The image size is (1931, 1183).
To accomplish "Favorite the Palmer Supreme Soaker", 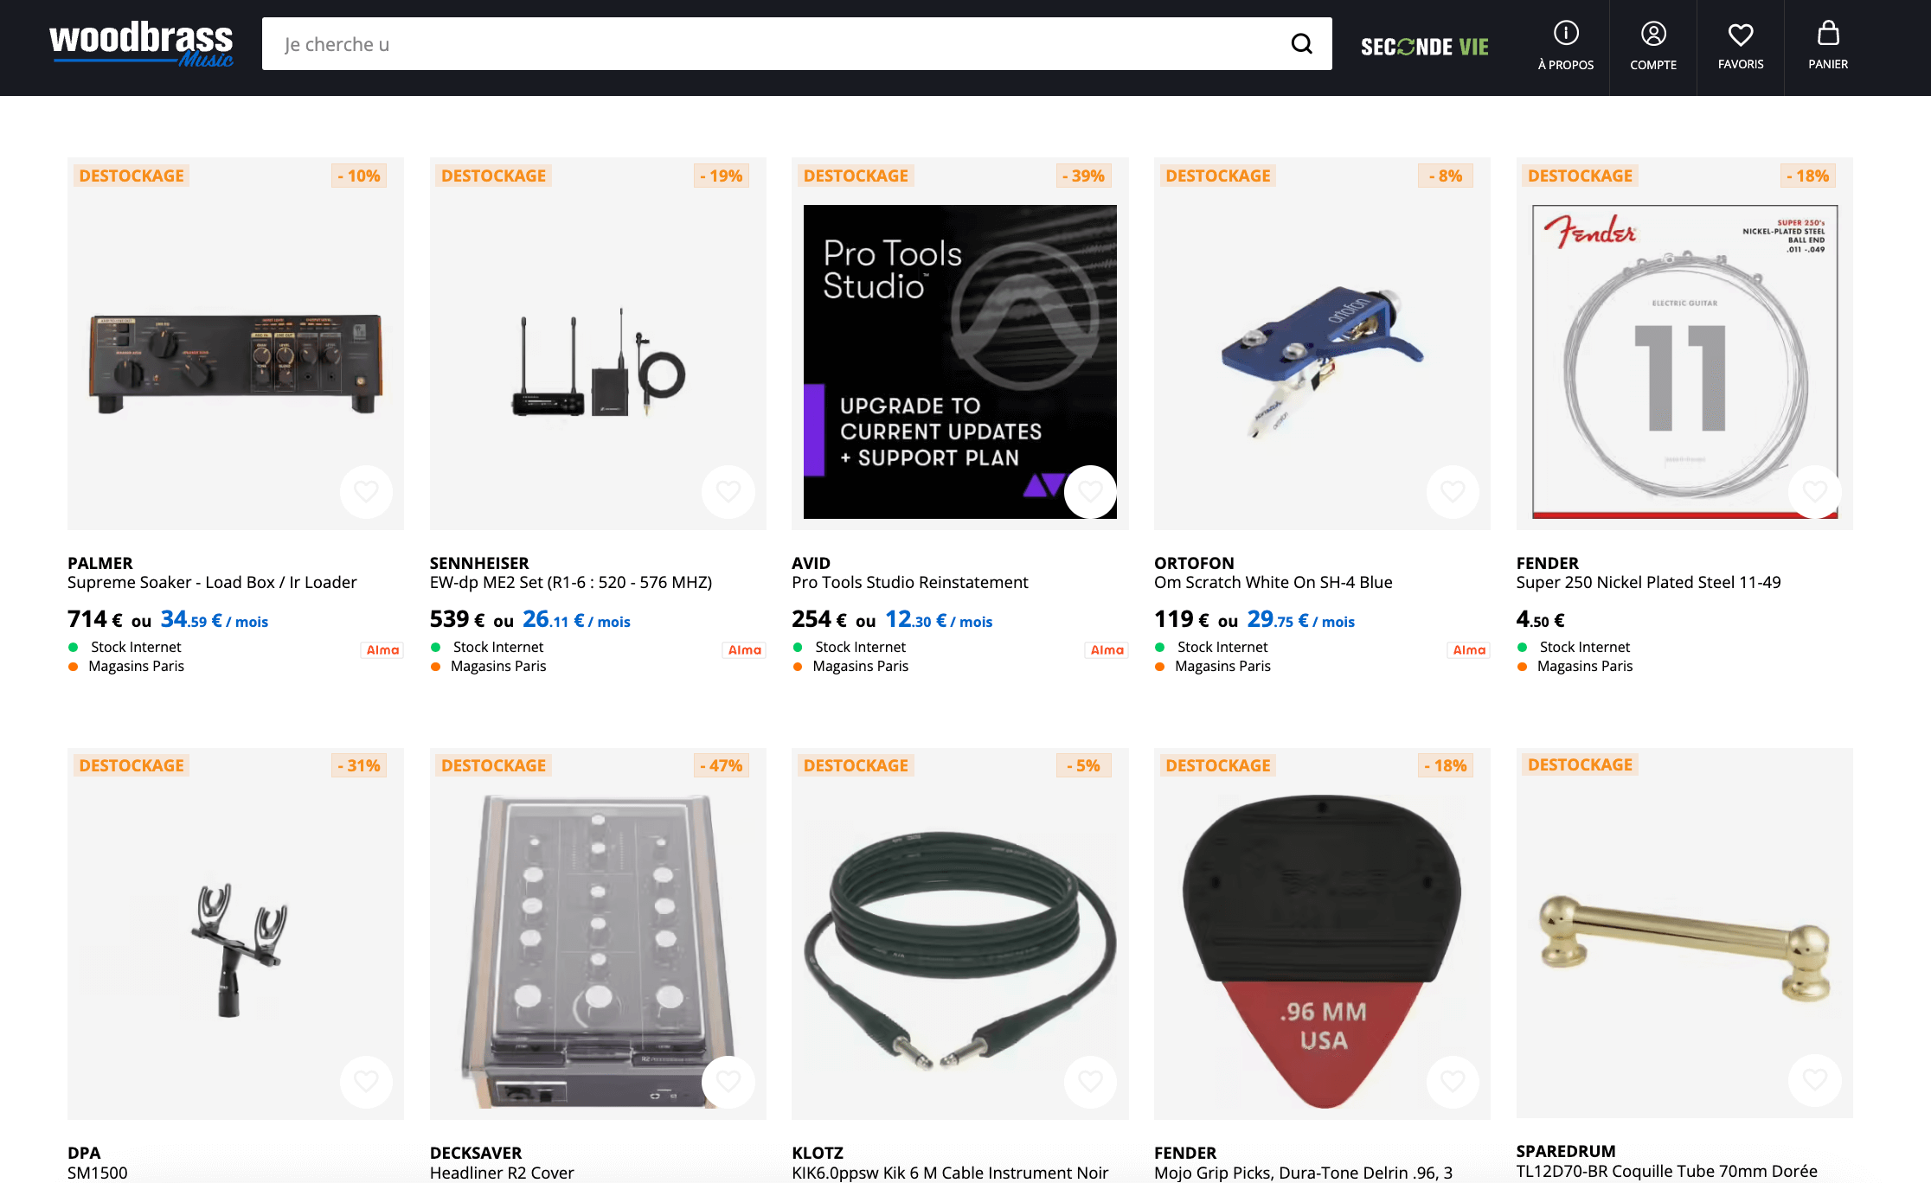I will click(366, 492).
